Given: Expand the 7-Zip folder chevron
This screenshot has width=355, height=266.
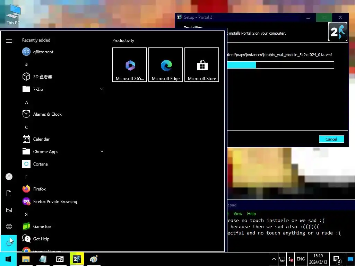Looking at the screenshot, I should [x=102, y=89].
